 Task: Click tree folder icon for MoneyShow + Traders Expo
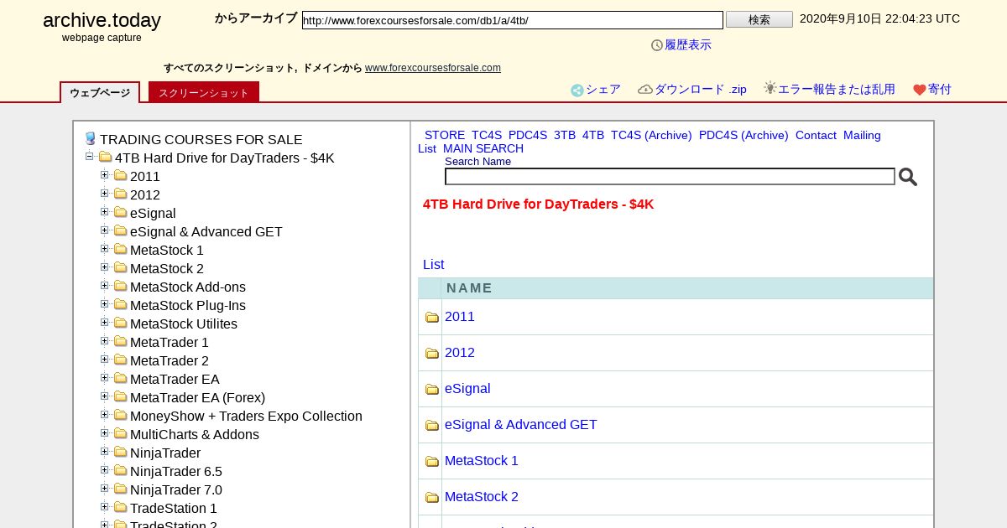pos(120,416)
